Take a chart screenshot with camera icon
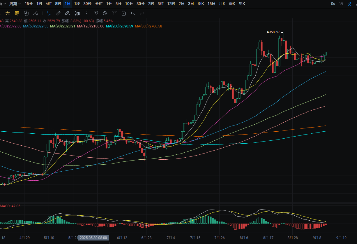The image size is (357, 244). 341,4
